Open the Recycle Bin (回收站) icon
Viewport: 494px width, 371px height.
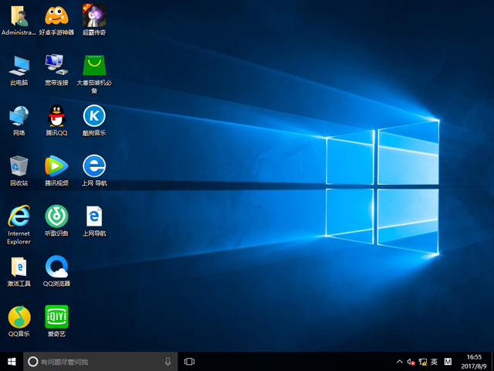tap(19, 165)
